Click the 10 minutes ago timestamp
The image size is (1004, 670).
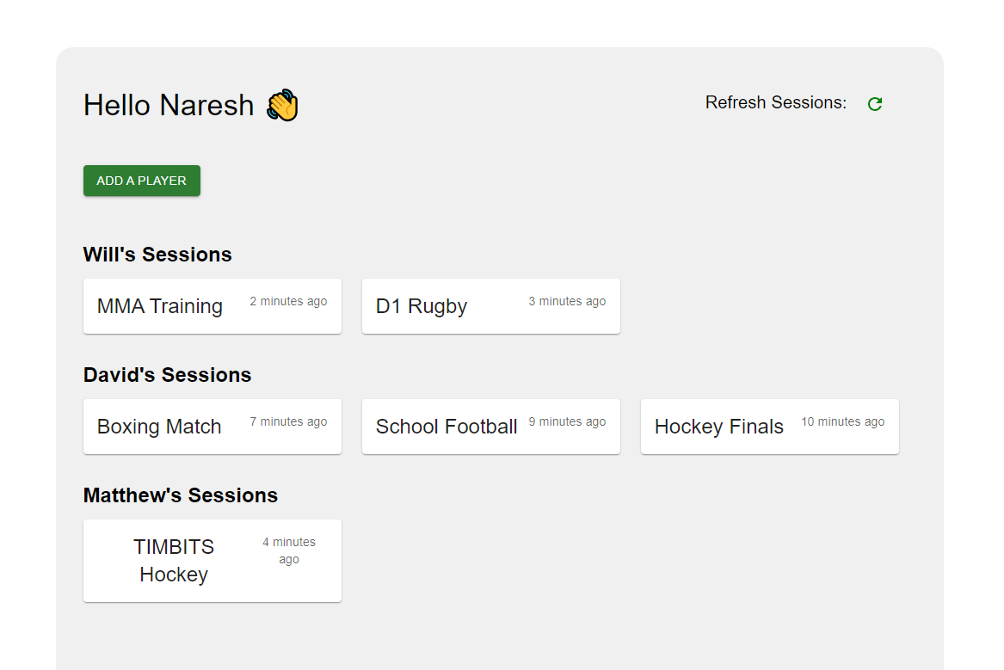842,422
